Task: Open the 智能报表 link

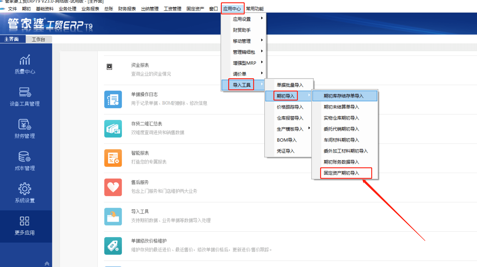Action: [140, 153]
